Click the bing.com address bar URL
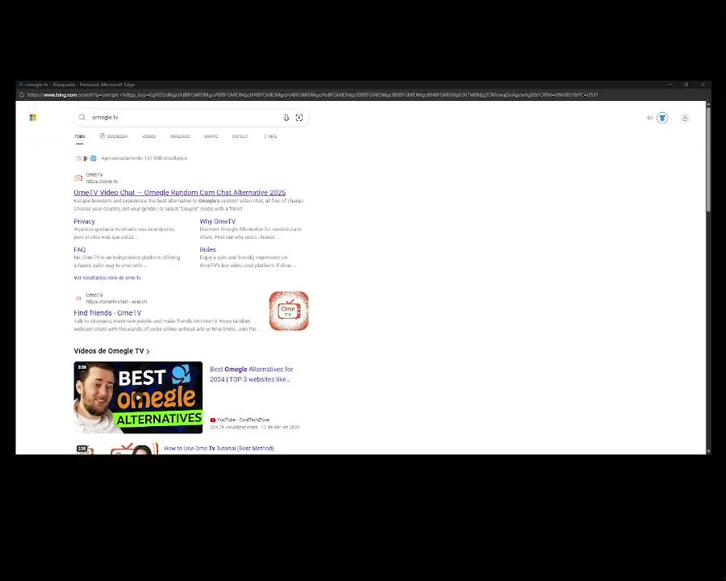726x581 pixels. 312,94
